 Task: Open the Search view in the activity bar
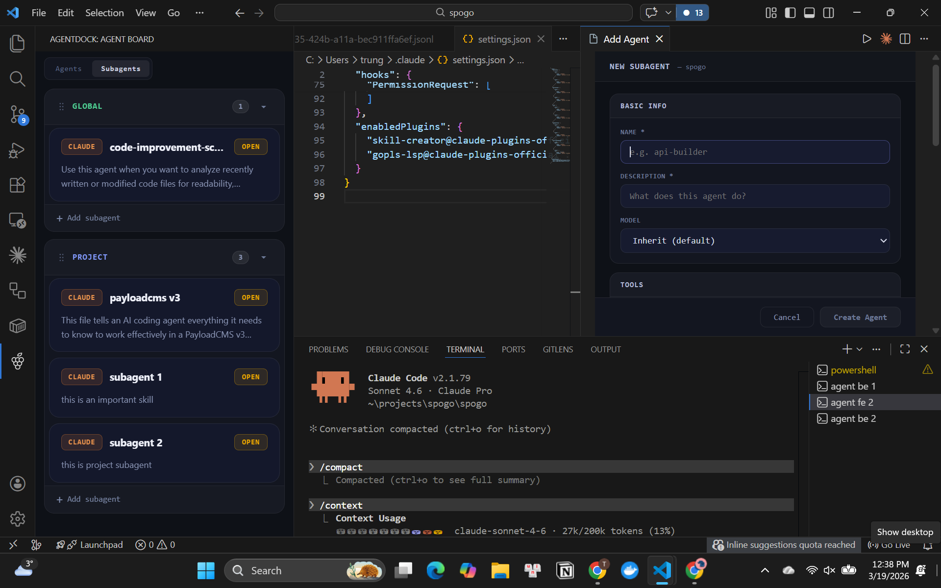[x=18, y=79]
